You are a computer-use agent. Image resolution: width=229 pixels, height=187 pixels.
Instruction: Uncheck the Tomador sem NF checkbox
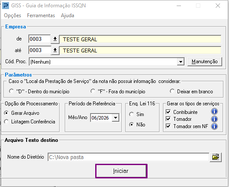click(168, 126)
